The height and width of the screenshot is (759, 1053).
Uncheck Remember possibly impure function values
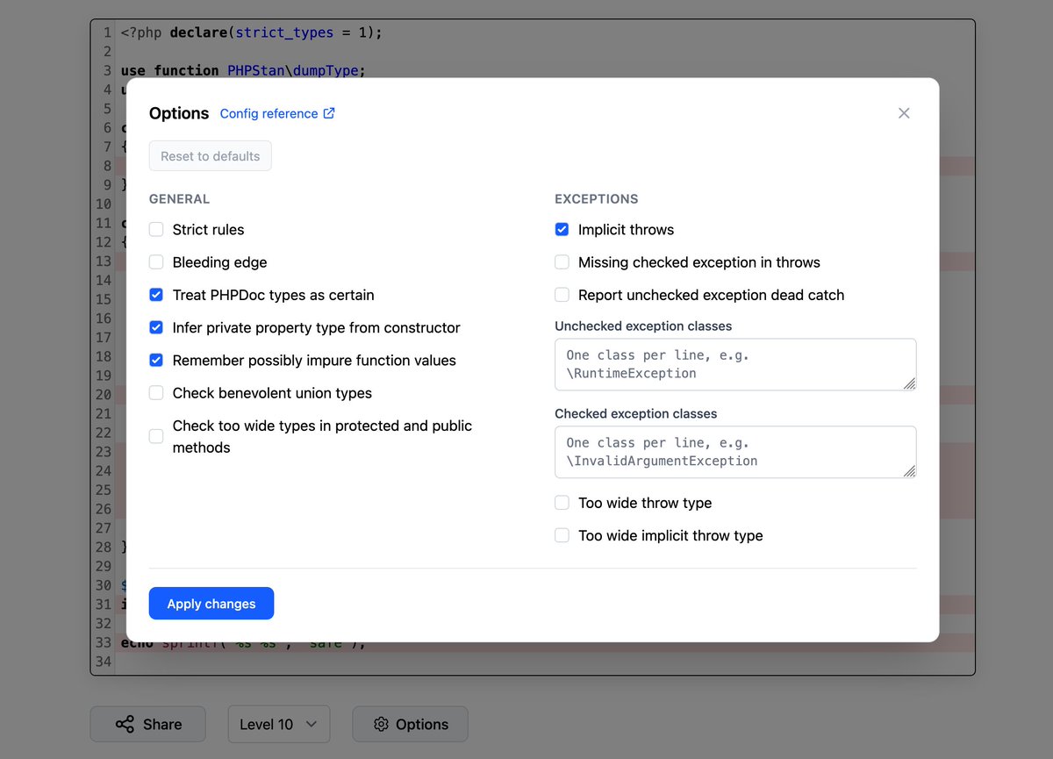[x=156, y=360]
